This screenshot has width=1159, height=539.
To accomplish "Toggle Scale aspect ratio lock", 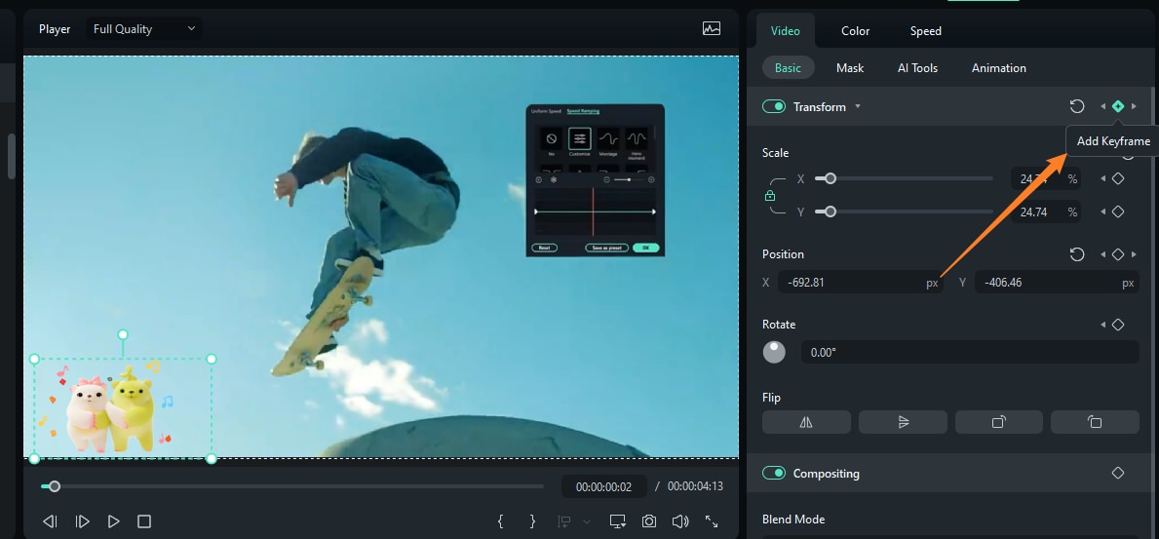I will point(769,196).
